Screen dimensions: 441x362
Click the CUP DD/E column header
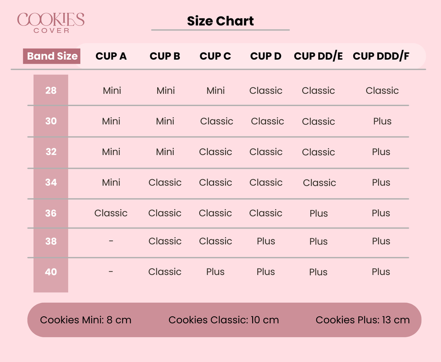(318, 56)
